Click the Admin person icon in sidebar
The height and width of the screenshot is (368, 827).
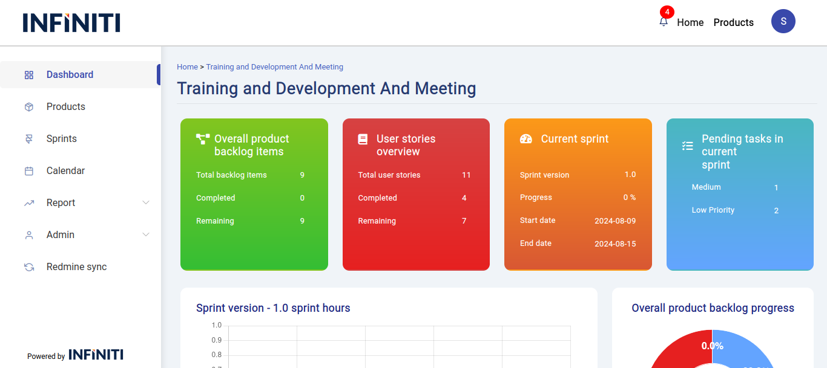(29, 235)
